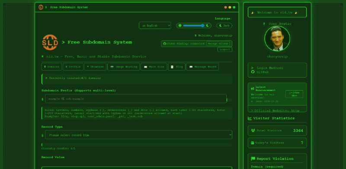346x169 pixels.
Task: Click the moon icon after brightness slider
Action: click(x=208, y=26)
